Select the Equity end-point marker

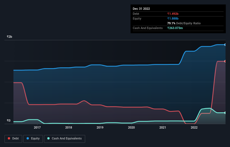coord(225,45)
